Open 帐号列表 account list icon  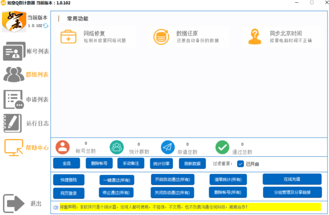click(14, 51)
